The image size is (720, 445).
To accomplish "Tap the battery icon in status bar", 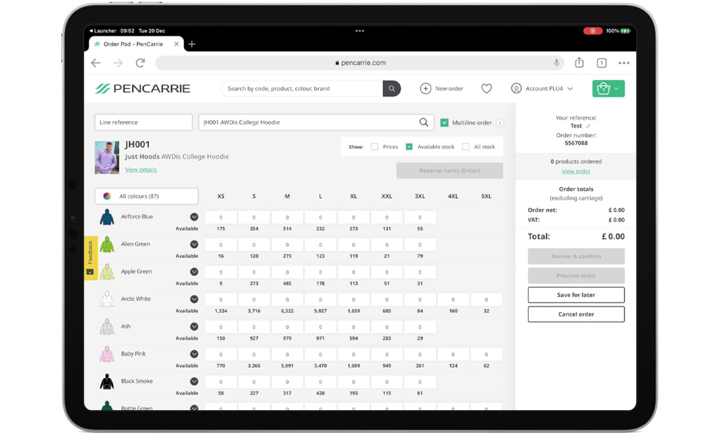I will (x=626, y=31).
